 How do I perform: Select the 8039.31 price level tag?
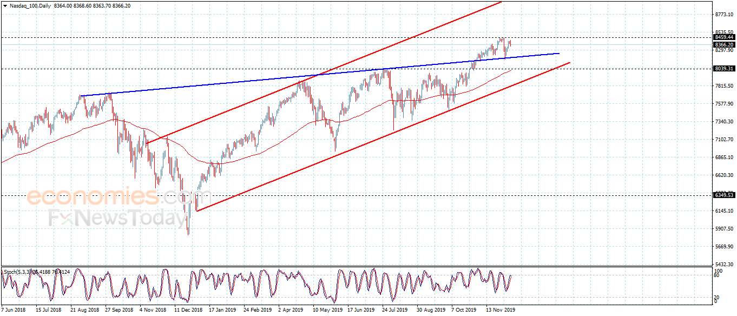724,69
